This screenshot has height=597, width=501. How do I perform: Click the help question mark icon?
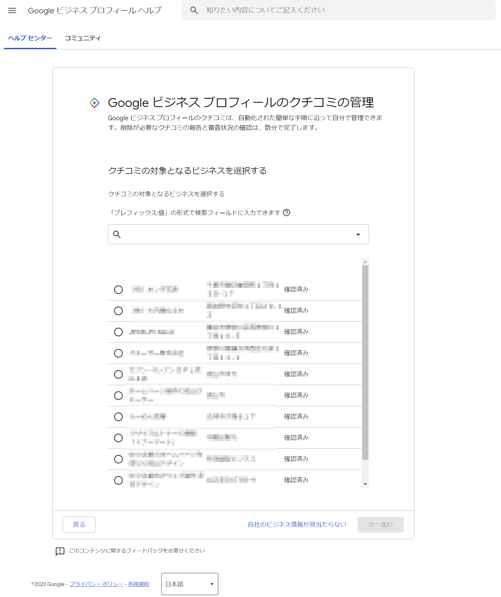pyautogui.click(x=286, y=213)
